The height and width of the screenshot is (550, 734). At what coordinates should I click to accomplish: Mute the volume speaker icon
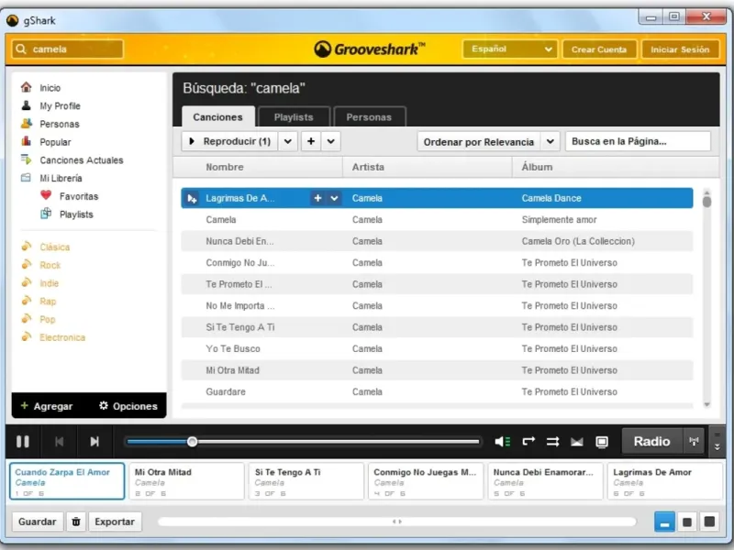pos(502,442)
